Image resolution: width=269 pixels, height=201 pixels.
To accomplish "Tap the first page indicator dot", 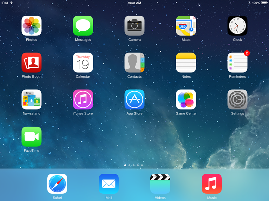I will tap(125, 165).
